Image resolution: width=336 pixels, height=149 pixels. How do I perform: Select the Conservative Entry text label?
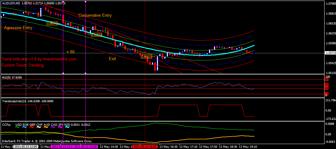click(x=95, y=15)
